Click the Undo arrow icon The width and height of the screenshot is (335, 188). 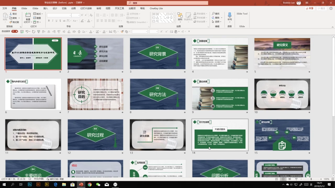pyautogui.click(x=27, y=32)
